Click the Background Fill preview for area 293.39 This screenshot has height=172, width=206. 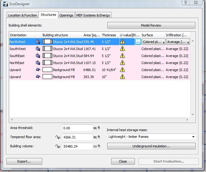click(47, 77)
